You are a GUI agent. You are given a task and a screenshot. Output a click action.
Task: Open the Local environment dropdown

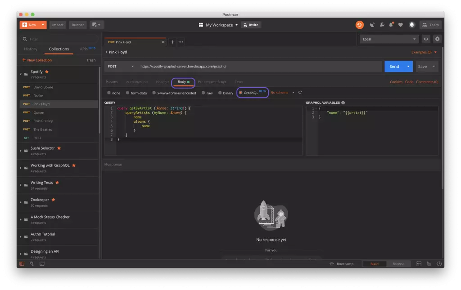[389, 39]
